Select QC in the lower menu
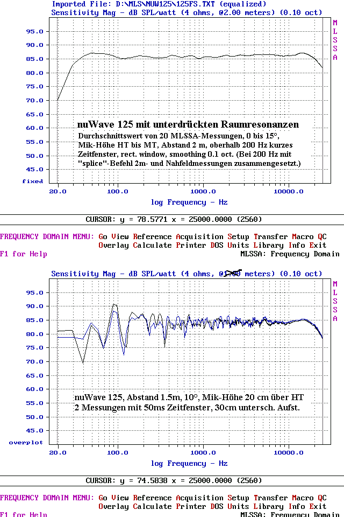This screenshot has height=517, width=344. [x=322, y=498]
